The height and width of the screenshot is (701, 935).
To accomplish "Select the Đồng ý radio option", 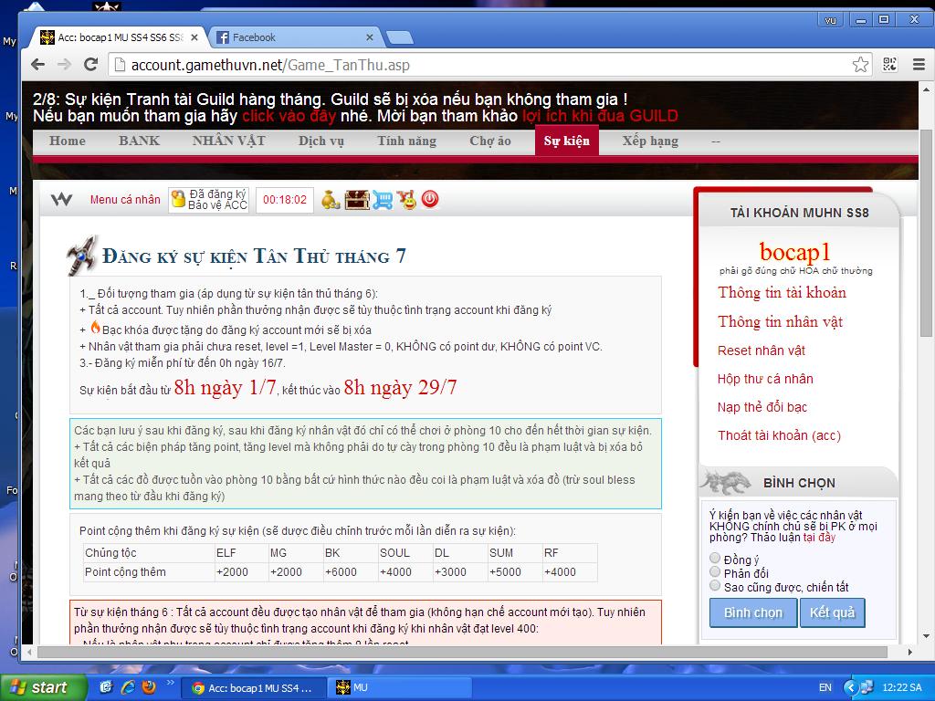I will [x=715, y=559].
